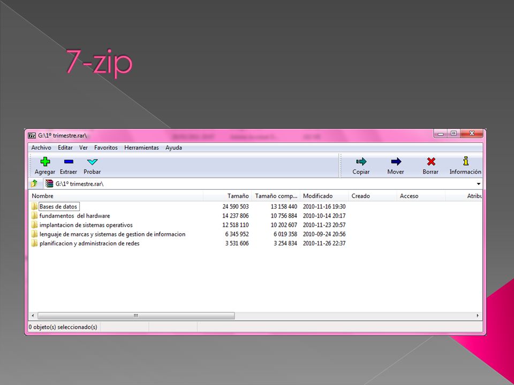Click the blue Extraer minus icon
Image resolution: width=514 pixels, height=385 pixels.
click(69, 161)
